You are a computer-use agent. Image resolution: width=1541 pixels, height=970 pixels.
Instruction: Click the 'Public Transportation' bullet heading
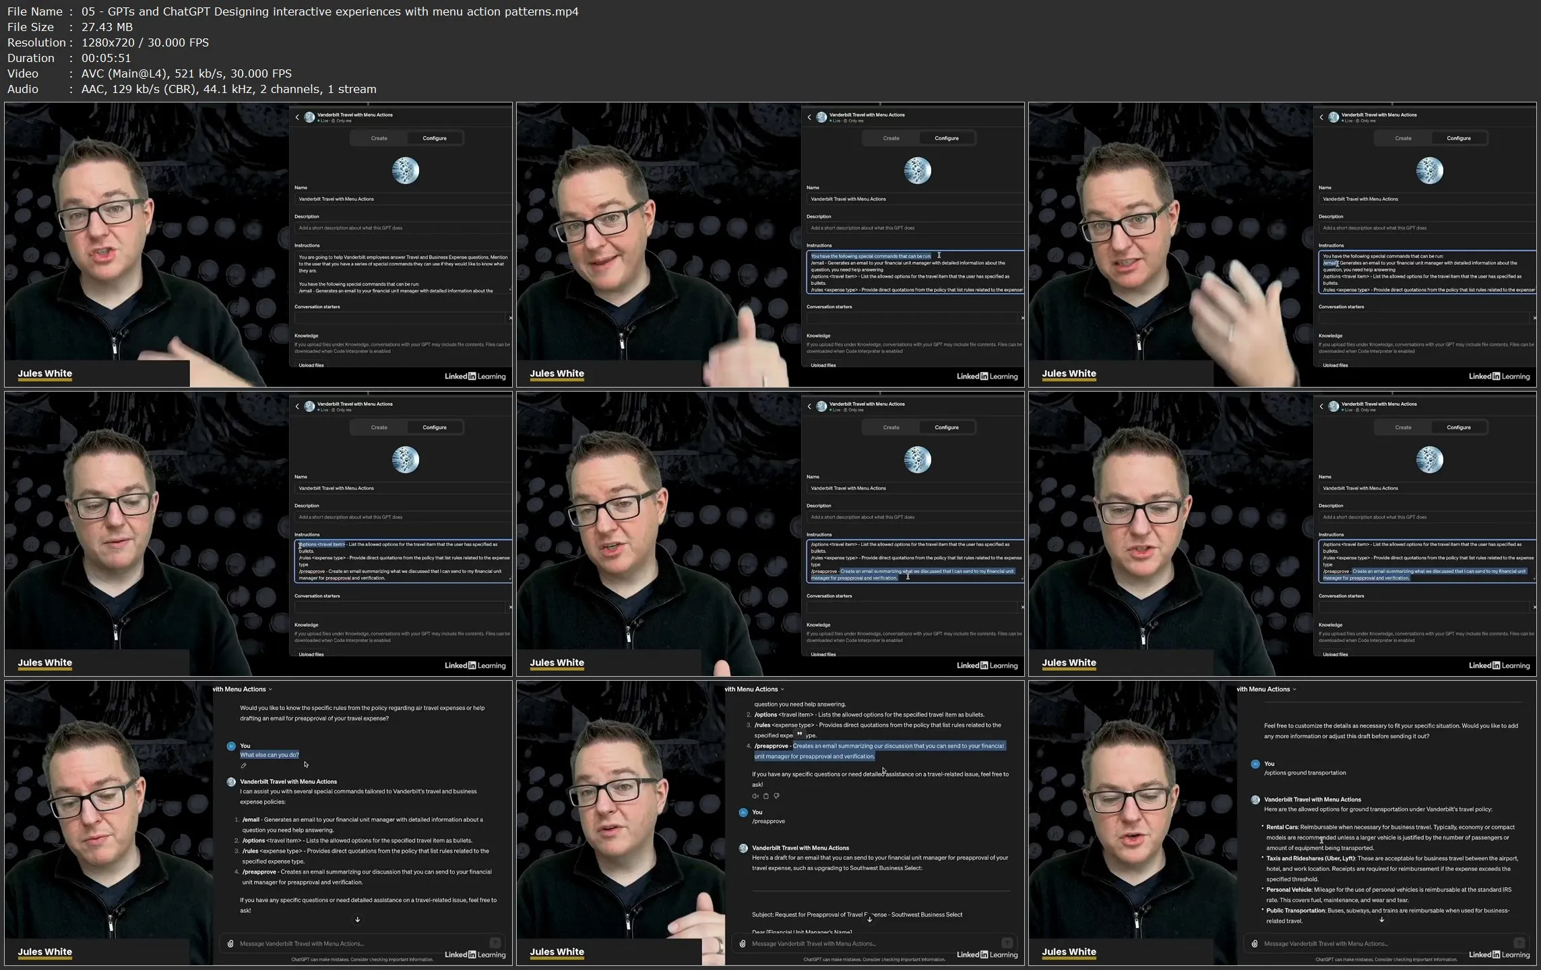1296,911
